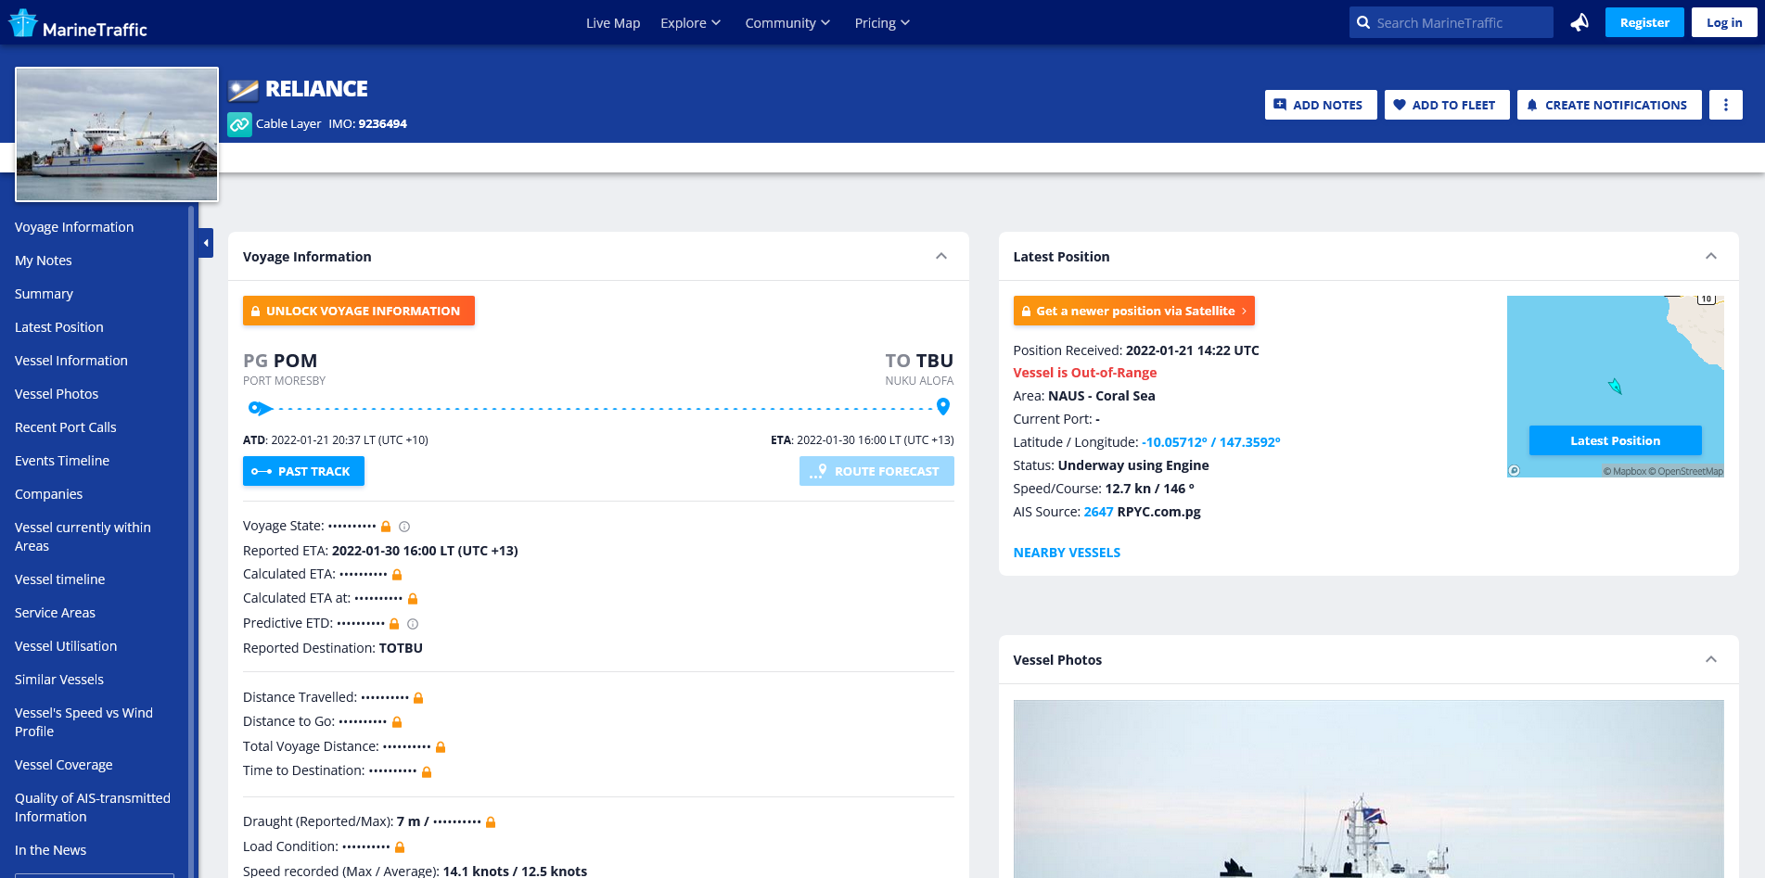The image size is (1765, 878).
Task: Open In the News sidebar item
Action: pos(51,850)
